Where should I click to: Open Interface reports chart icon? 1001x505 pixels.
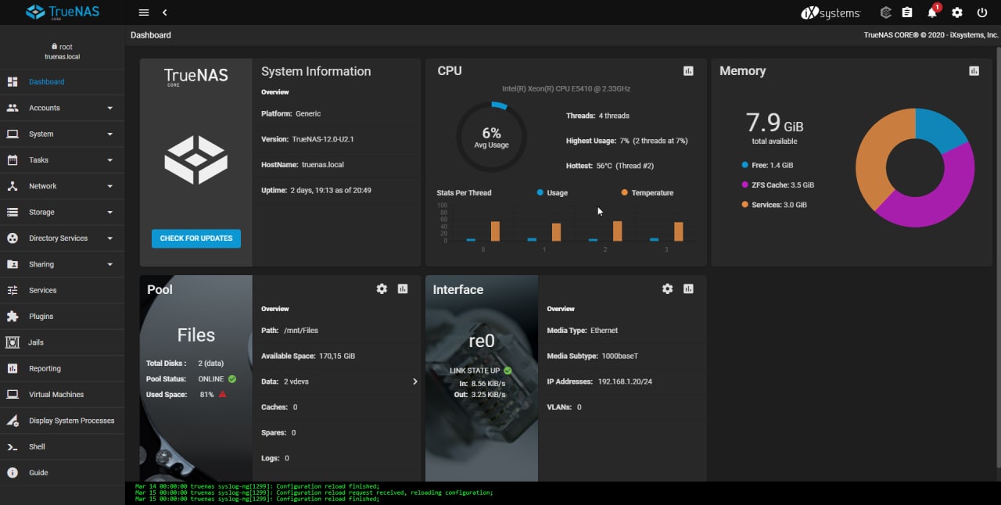[688, 288]
